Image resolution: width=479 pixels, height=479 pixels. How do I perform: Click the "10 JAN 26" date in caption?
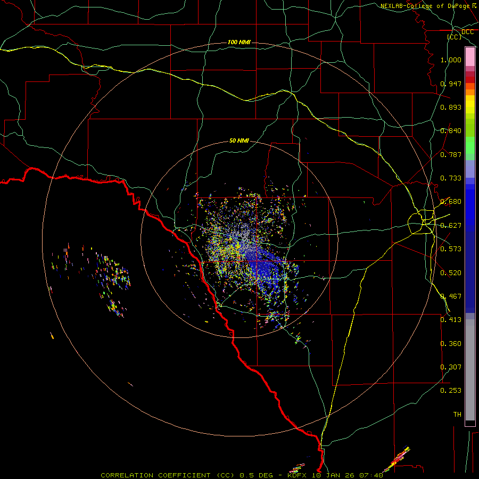(x=333, y=475)
